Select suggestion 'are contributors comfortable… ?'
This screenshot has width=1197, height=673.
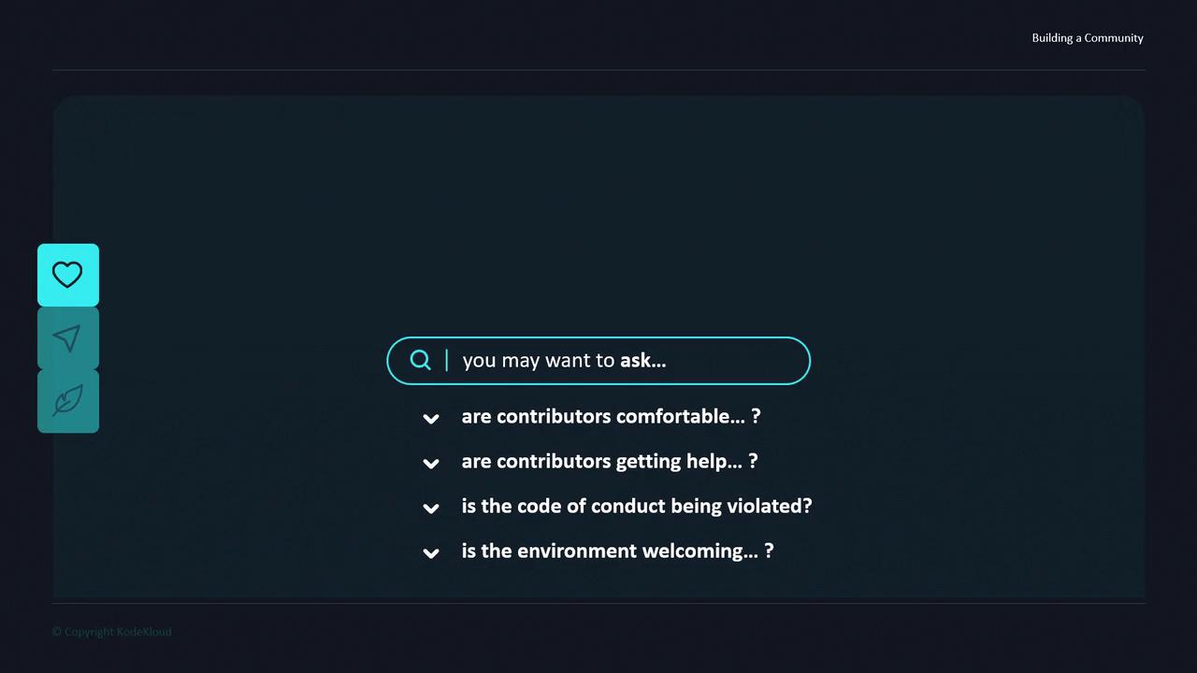point(611,417)
